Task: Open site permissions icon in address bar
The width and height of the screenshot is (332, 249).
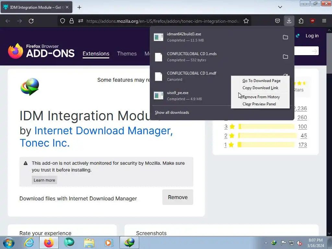Action: (x=81, y=21)
